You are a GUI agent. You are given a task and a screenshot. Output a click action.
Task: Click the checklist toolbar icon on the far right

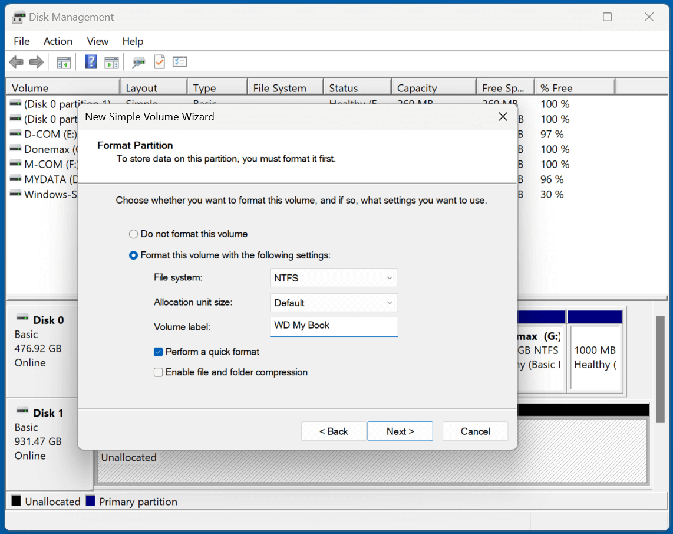(179, 61)
